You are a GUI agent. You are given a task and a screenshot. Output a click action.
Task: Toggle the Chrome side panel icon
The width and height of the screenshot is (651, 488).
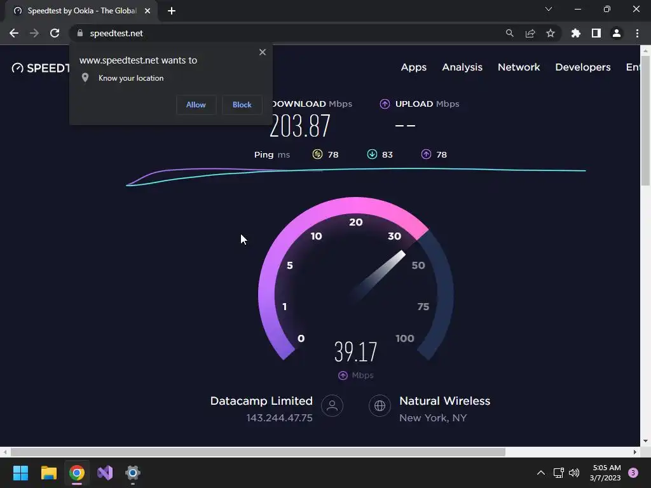pyautogui.click(x=596, y=33)
